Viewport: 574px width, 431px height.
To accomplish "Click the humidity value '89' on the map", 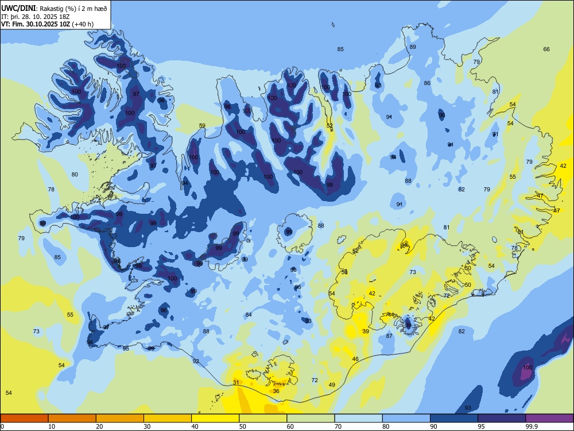I will pos(413,47).
